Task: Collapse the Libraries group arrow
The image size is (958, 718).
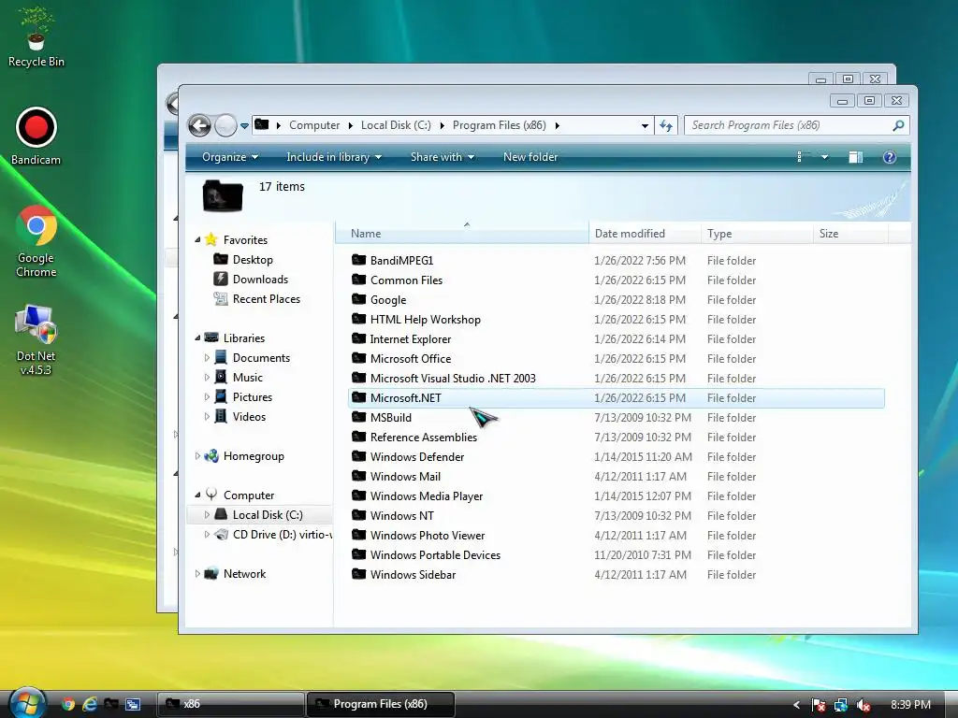Action: (x=197, y=337)
